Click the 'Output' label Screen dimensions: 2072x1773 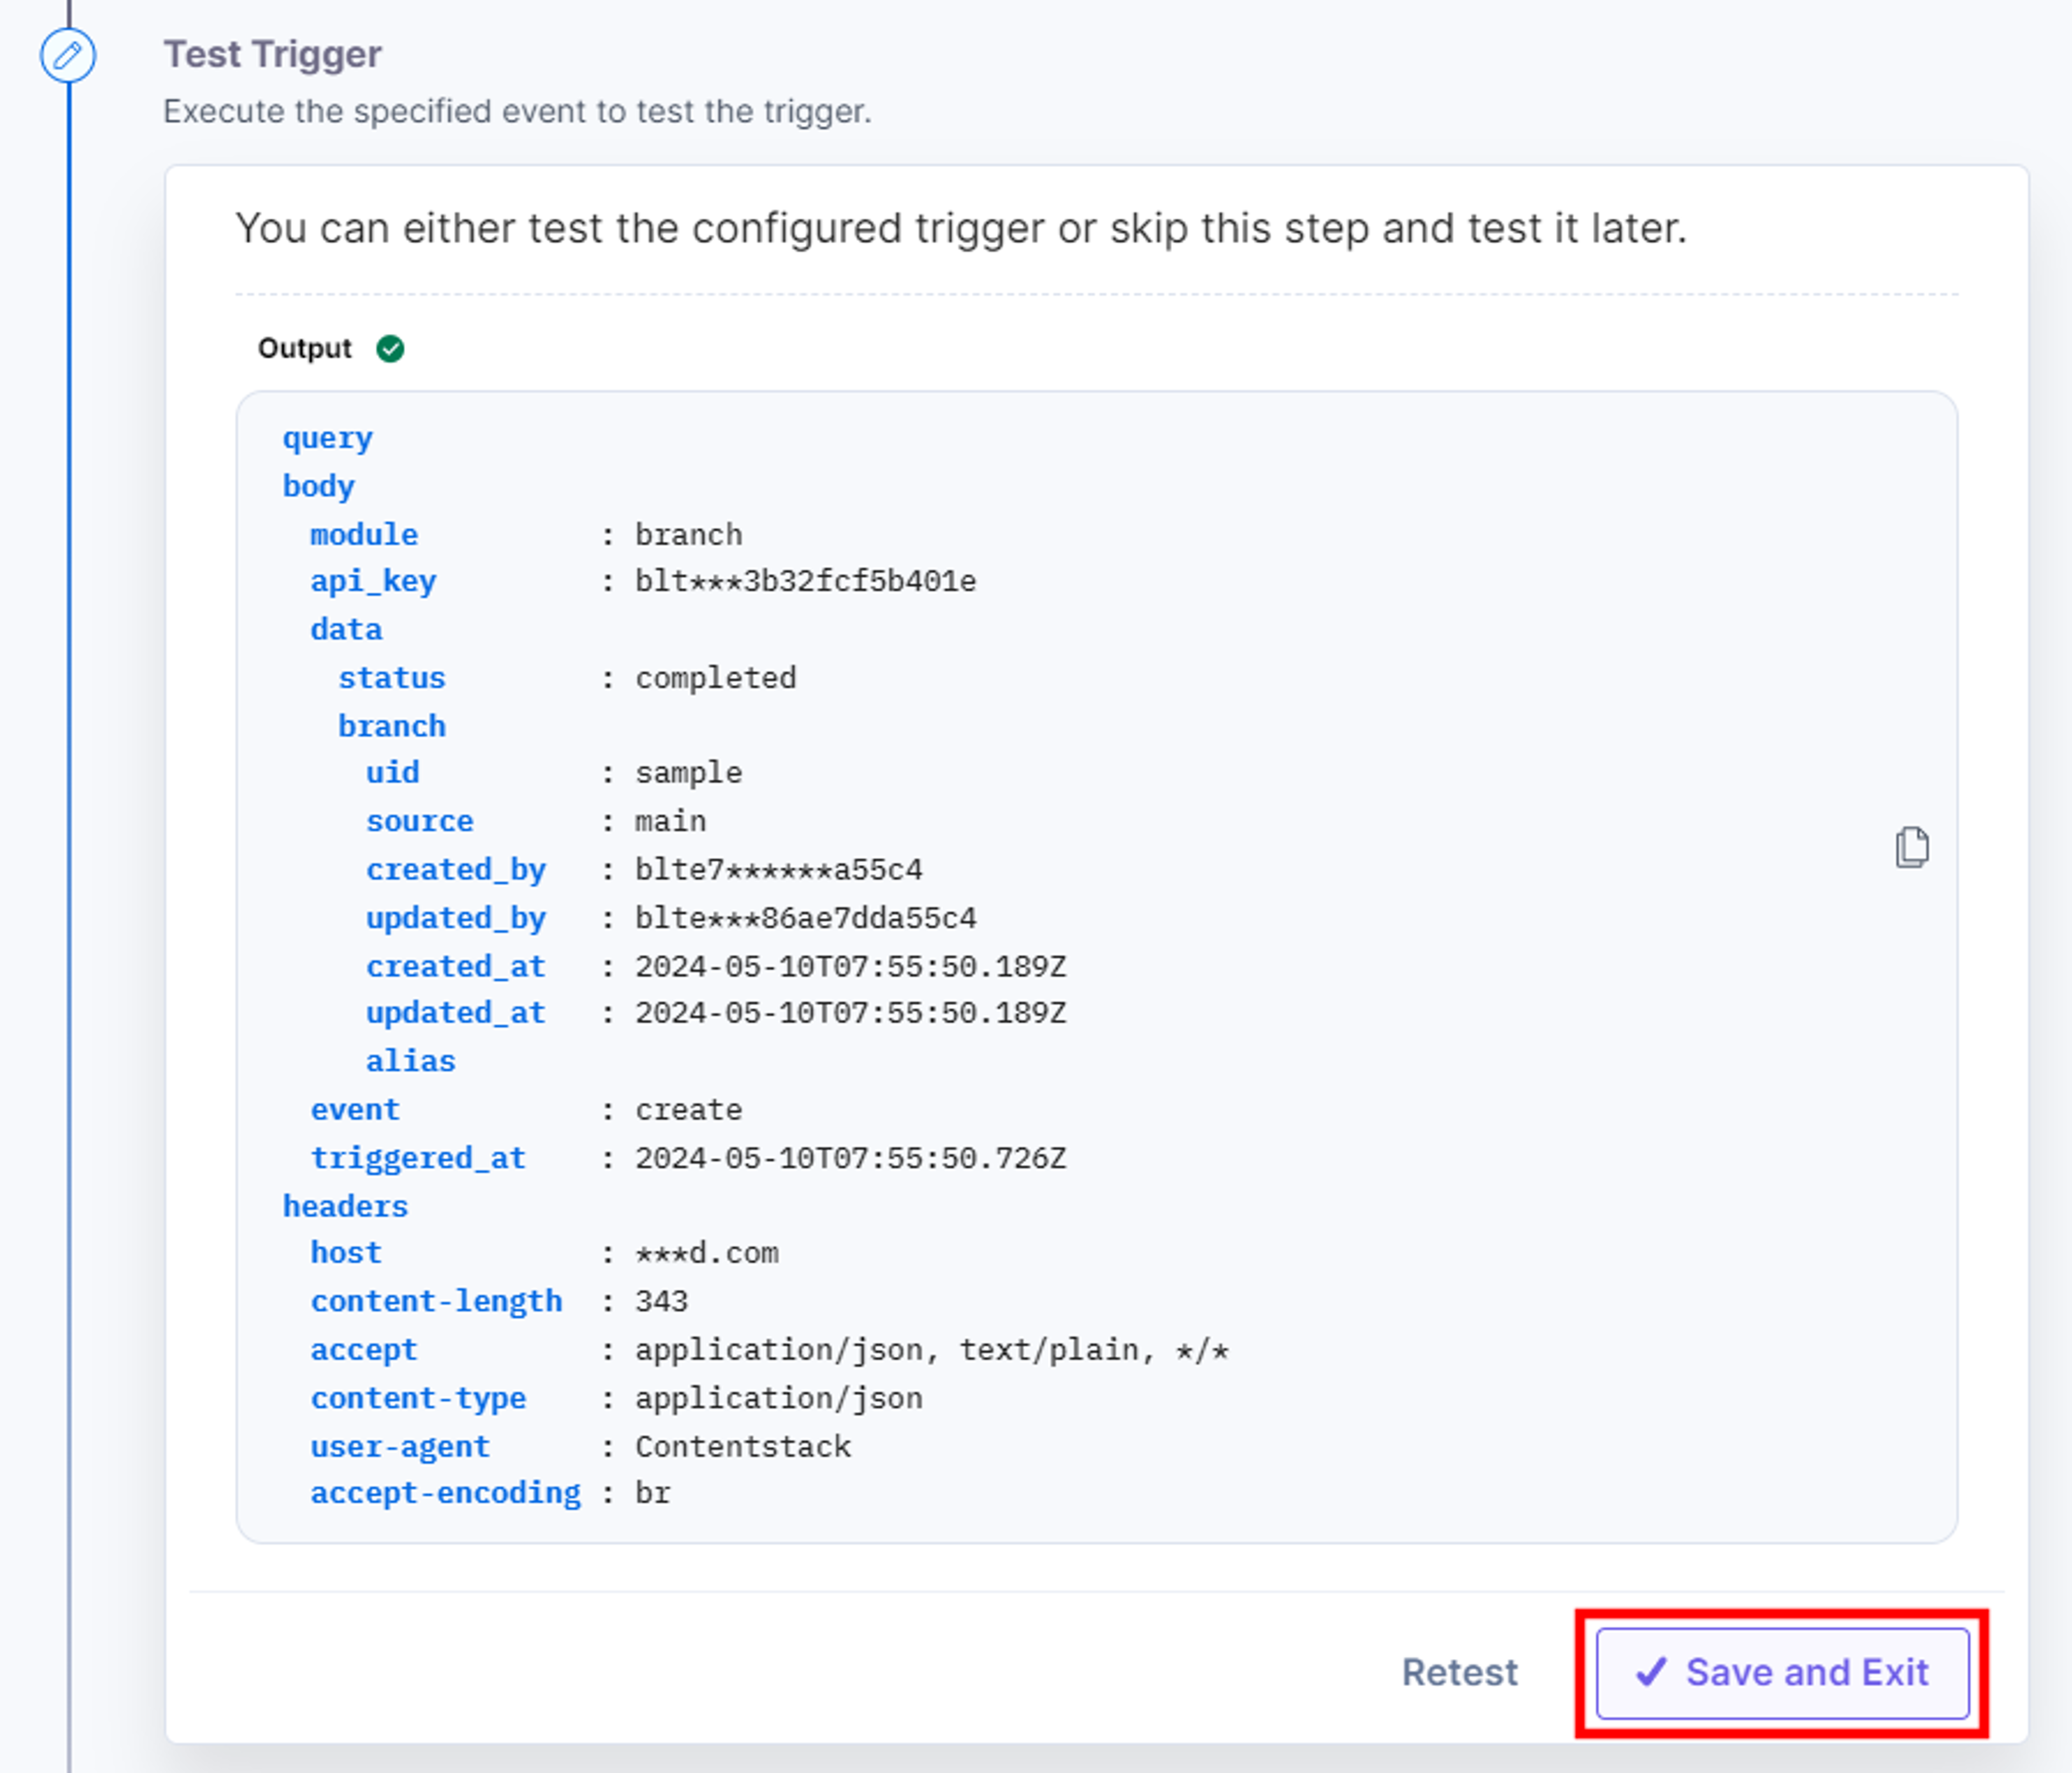tap(304, 349)
